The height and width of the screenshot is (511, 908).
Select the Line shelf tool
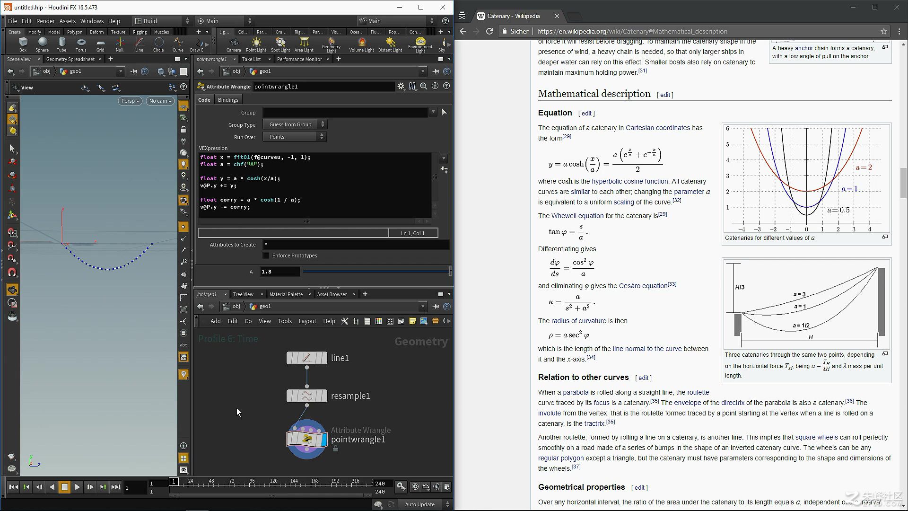[x=139, y=44]
